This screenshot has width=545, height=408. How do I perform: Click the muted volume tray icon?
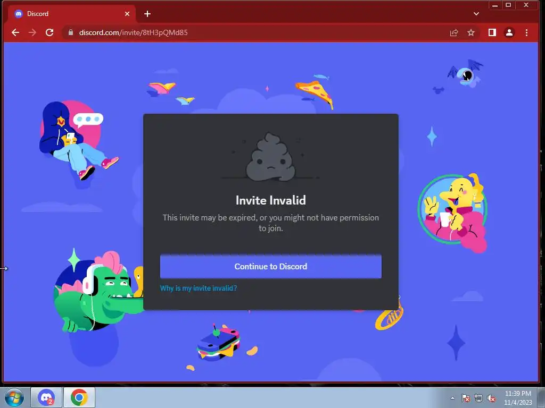[x=491, y=398]
